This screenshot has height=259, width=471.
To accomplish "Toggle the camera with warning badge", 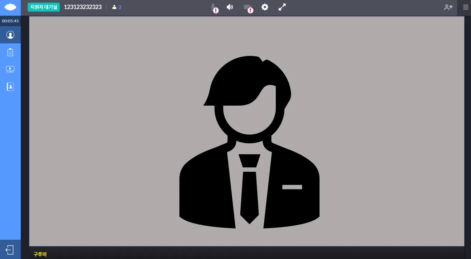I will [248, 8].
